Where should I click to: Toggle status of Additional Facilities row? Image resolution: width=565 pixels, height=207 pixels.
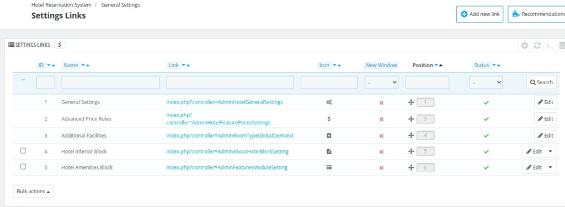[x=486, y=136]
